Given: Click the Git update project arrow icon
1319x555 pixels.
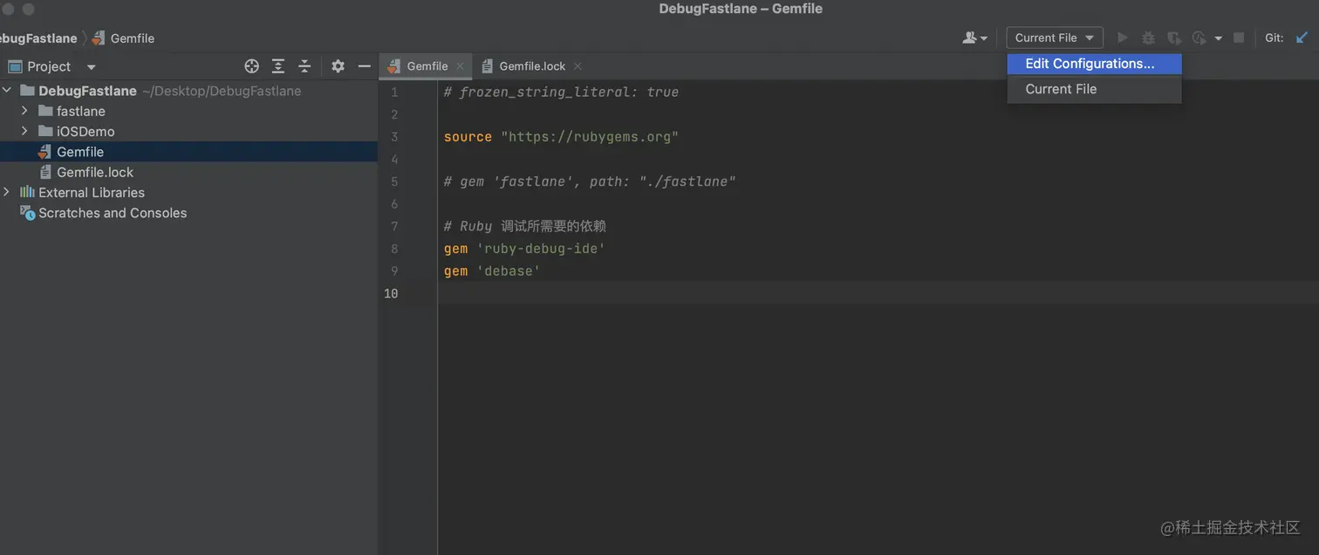Looking at the screenshot, I should [x=1302, y=38].
